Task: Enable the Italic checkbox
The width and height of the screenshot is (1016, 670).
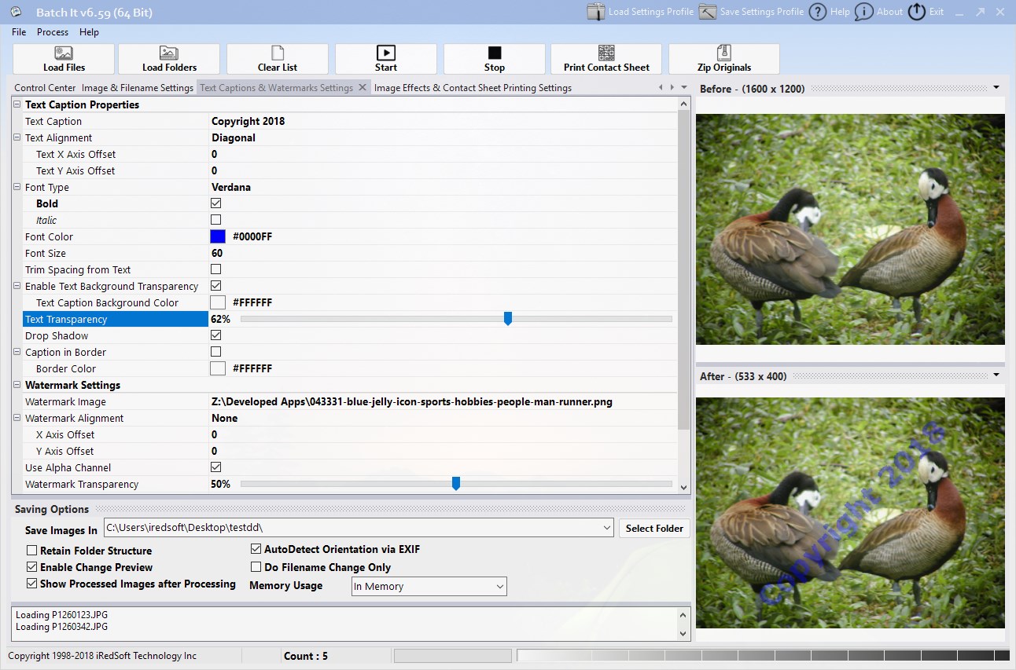Action: click(x=216, y=220)
